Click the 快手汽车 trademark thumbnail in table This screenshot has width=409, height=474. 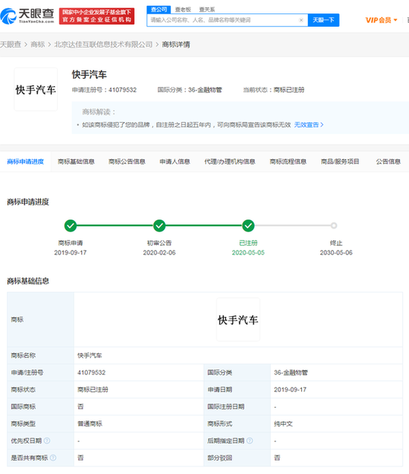click(238, 319)
